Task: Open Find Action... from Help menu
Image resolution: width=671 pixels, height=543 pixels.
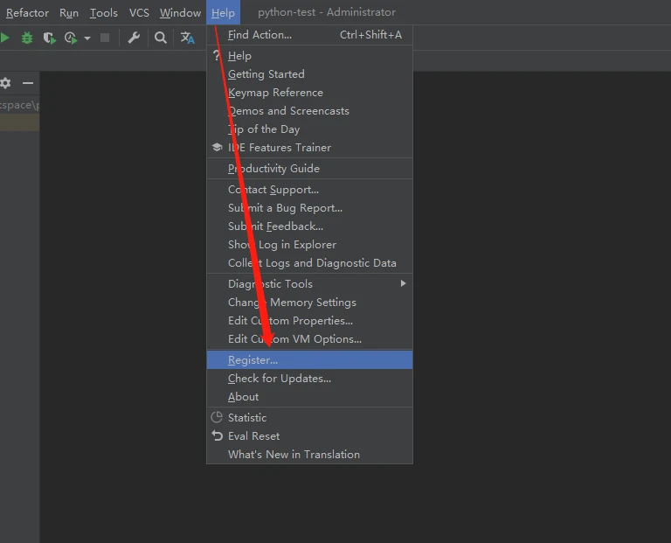Action: (259, 35)
